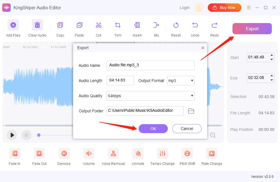Click the KingShiper app logo
280x182 pixels.
coord(6,8)
